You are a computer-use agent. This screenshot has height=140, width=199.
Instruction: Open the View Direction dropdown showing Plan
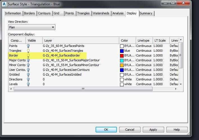click(x=32, y=27)
